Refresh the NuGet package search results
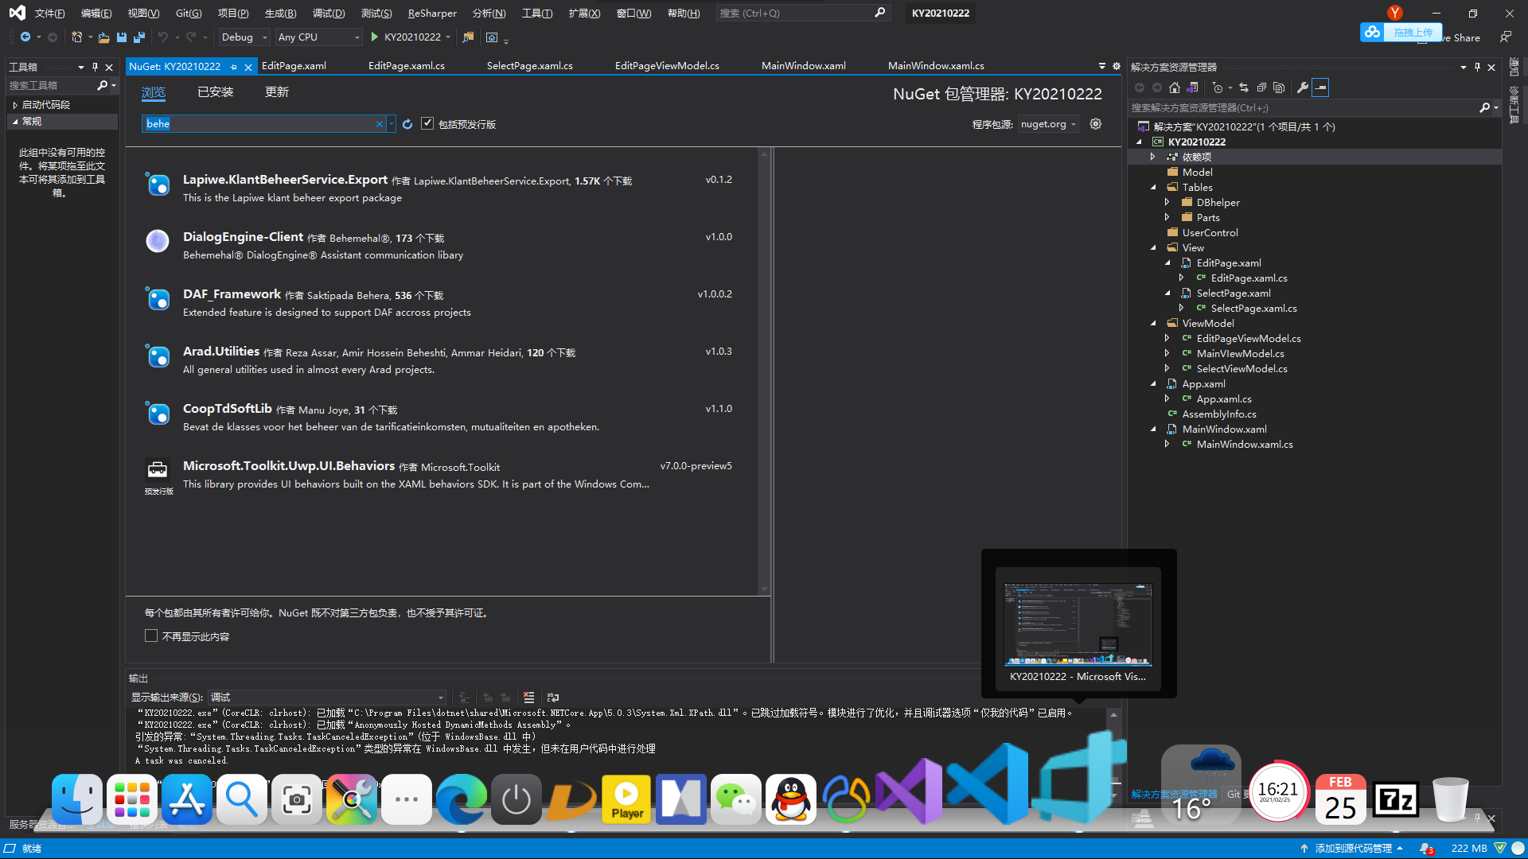This screenshot has width=1528, height=859. pos(407,124)
